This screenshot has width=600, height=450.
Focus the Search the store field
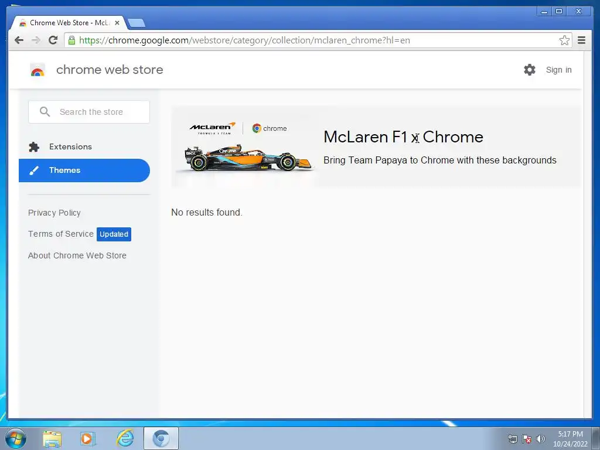(x=89, y=112)
